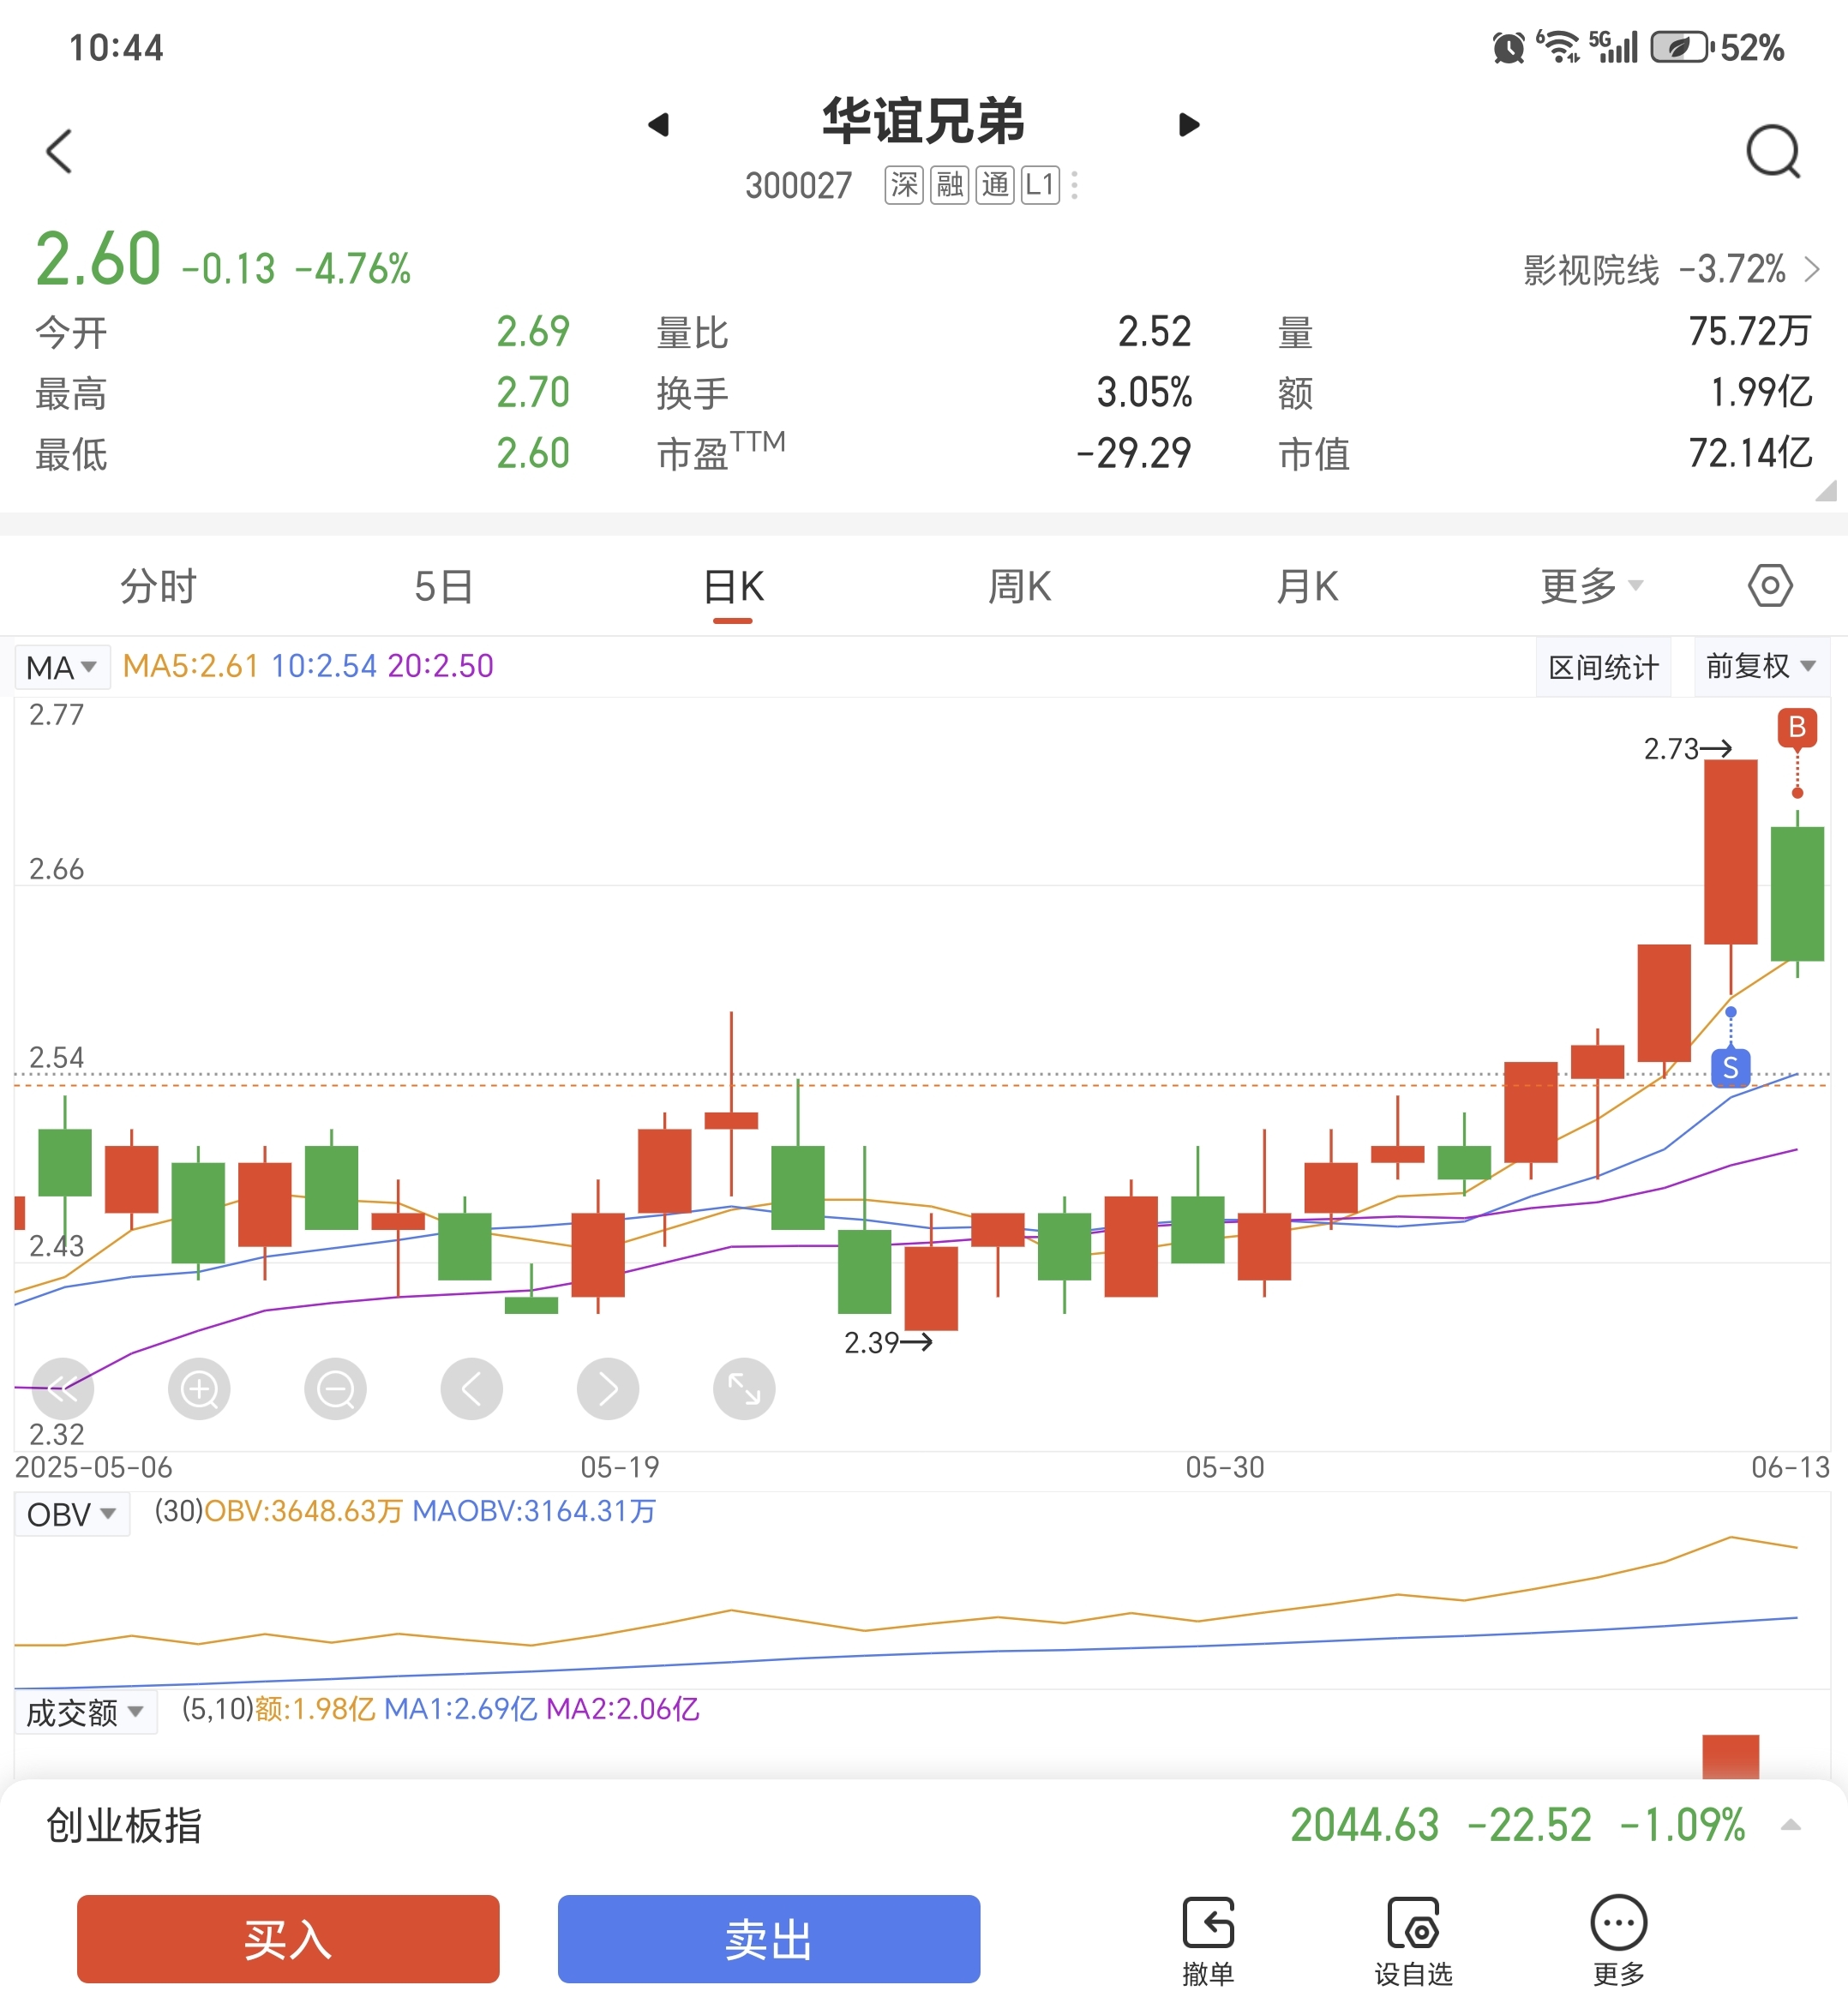
Task: Open the search magnifier icon
Action: coord(1773,151)
